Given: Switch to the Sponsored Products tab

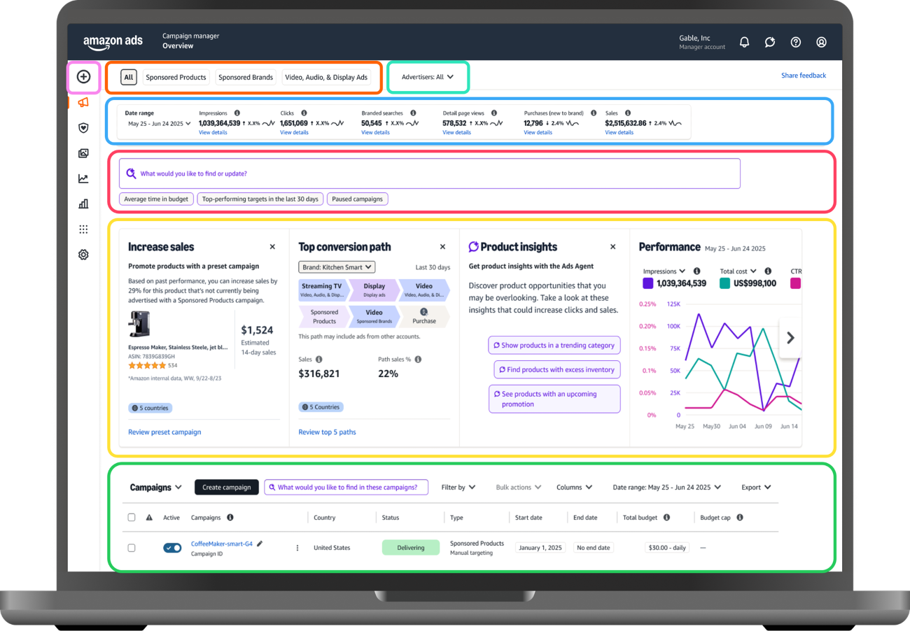Looking at the screenshot, I should (x=176, y=78).
